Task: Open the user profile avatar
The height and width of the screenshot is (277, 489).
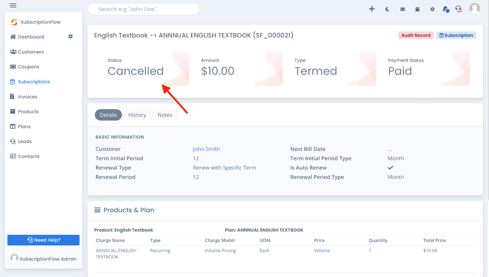Action: tap(474, 9)
